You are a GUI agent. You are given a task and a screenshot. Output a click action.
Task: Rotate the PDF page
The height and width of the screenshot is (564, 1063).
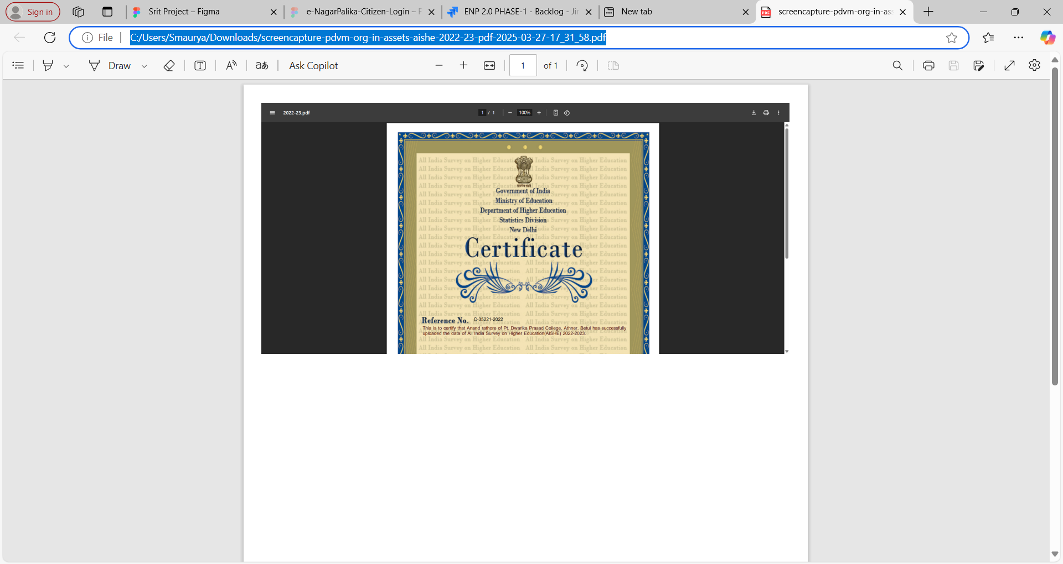pos(582,65)
